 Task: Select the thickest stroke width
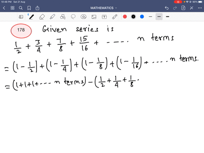coord(167,17)
